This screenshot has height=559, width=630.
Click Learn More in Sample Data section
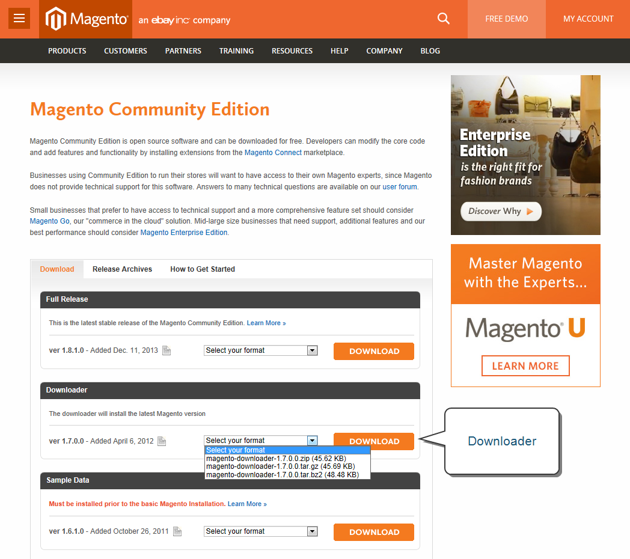coord(247,504)
